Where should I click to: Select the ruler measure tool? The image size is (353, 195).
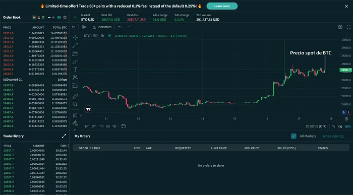click(x=75, y=96)
